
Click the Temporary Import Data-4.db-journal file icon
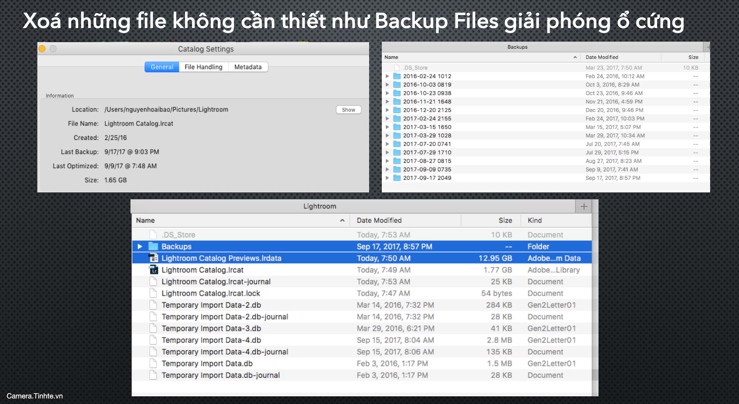tap(153, 352)
